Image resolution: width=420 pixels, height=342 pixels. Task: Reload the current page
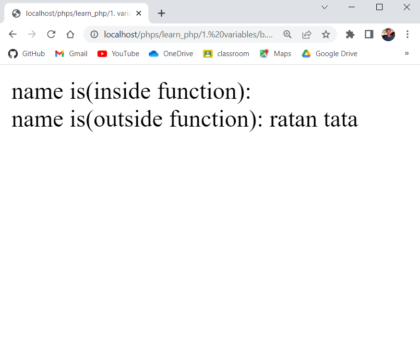(x=51, y=34)
